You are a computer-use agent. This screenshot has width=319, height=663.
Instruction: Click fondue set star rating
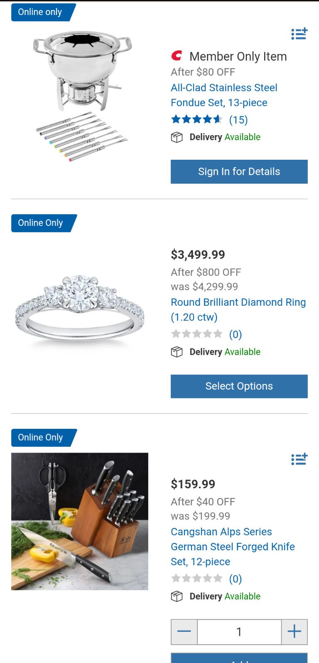click(x=197, y=120)
